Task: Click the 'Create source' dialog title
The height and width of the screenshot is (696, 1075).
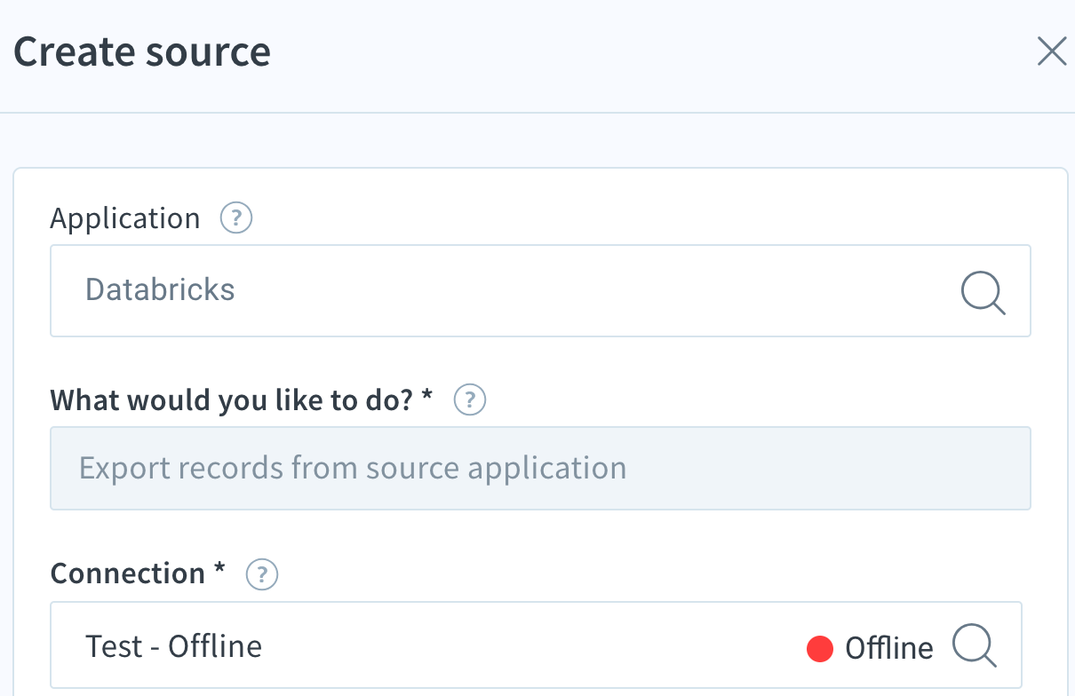Action: tap(142, 52)
